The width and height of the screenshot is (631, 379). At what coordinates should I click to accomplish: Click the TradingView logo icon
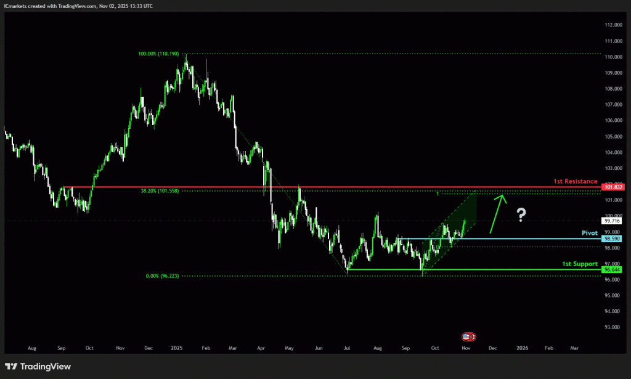pos(11,367)
